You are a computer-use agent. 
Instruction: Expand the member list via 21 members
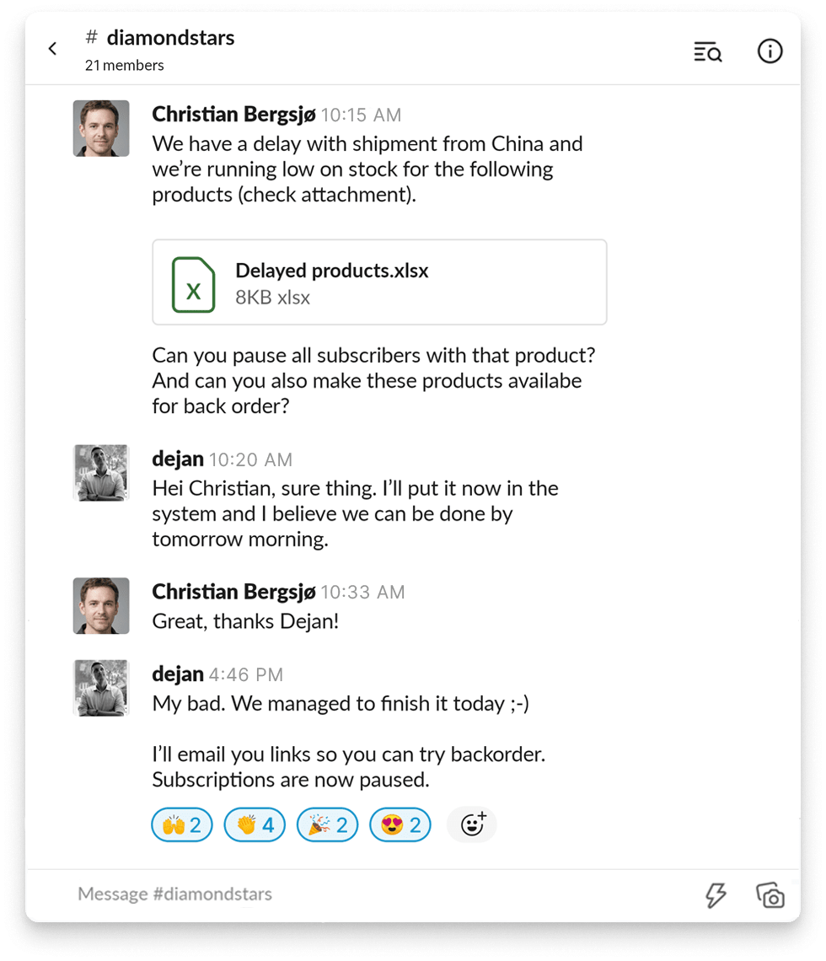pyautogui.click(x=124, y=65)
